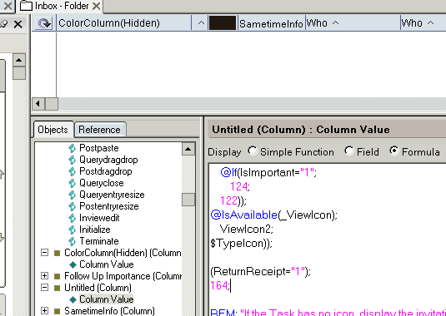Select Follow Up Importance (Column) in tree
This screenshot has width=446, height=316.
tap(123, 276)
